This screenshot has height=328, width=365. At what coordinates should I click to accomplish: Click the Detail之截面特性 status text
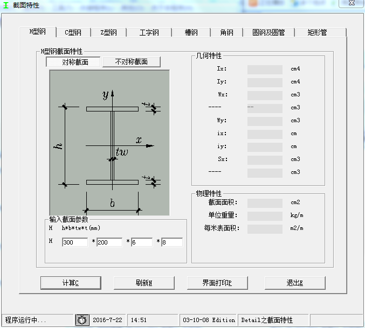click(267, 320)
